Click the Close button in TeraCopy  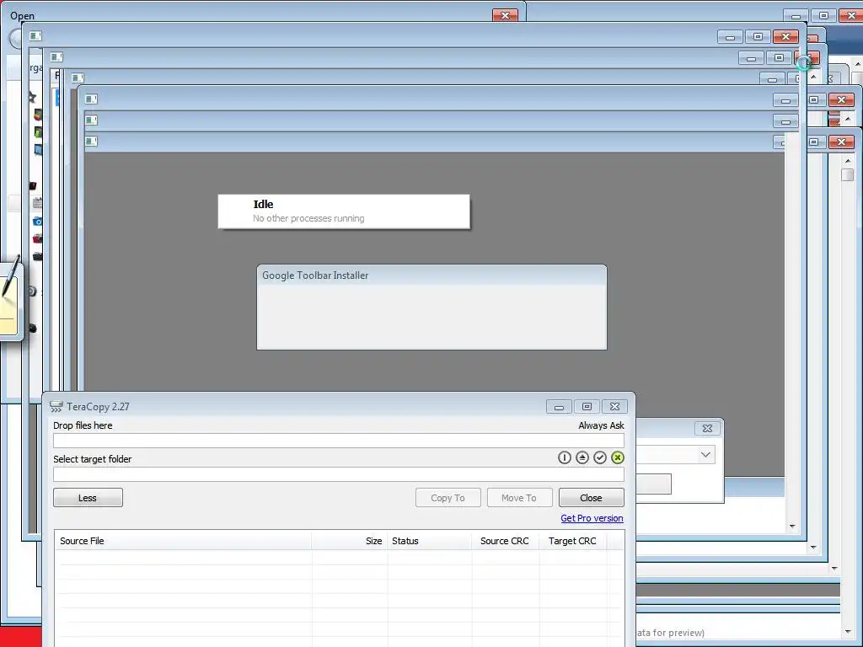click(x=591, y=497)
